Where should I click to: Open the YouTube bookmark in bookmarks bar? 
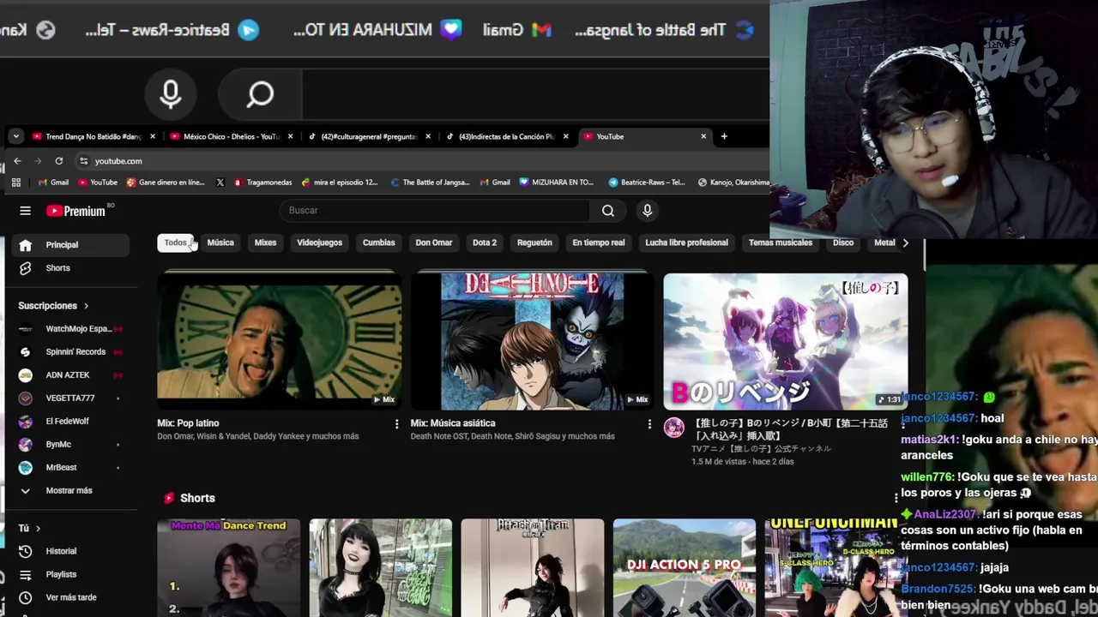point(97,183)
